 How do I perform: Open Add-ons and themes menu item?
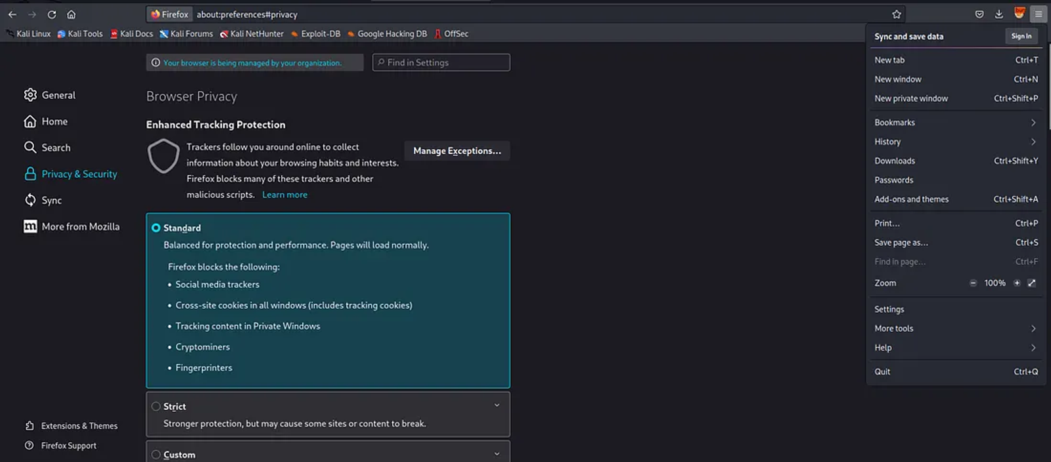pos(956,199)
